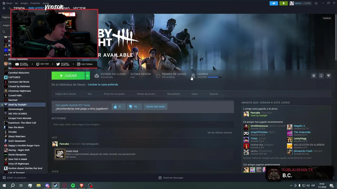Open friend Magaliz profile

click(299, 126)
